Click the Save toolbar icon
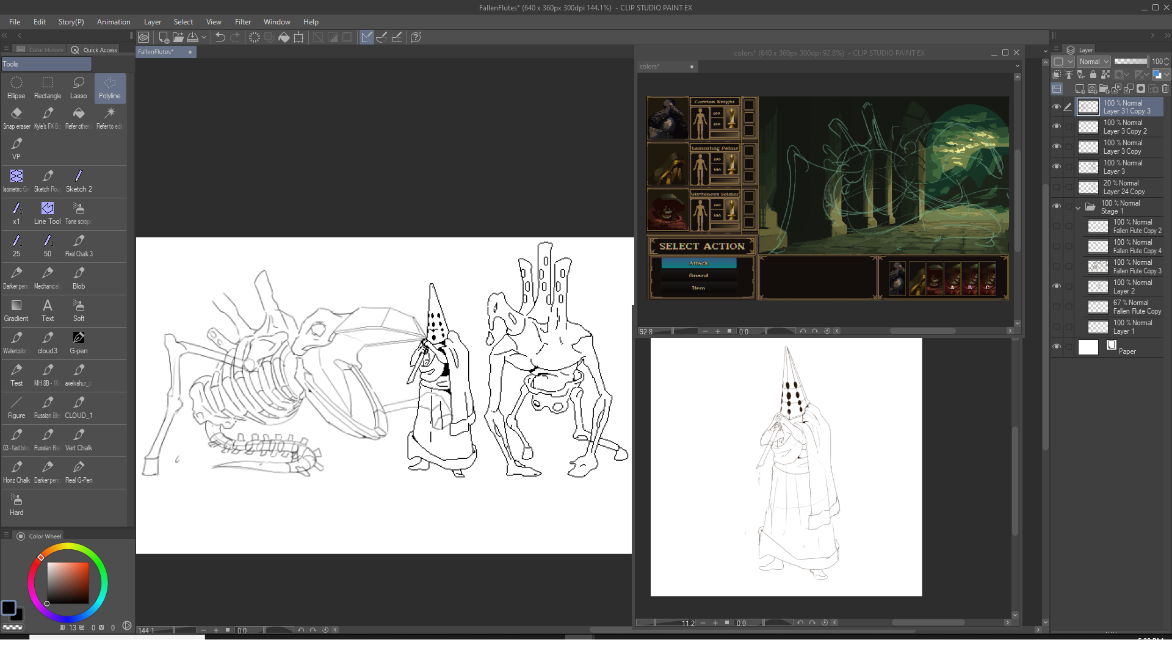This screenshot has width=1172, height=659. [192, 37]
